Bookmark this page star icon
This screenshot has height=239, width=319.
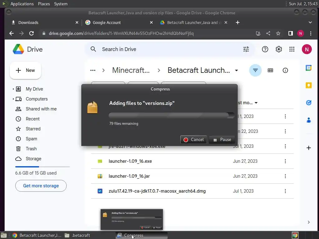click(278, 33)
